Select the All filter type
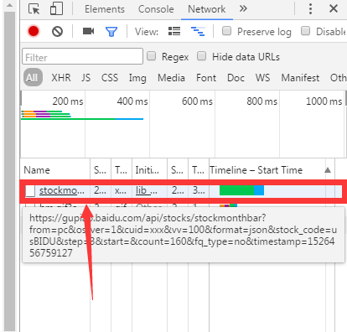 [33, 77]
